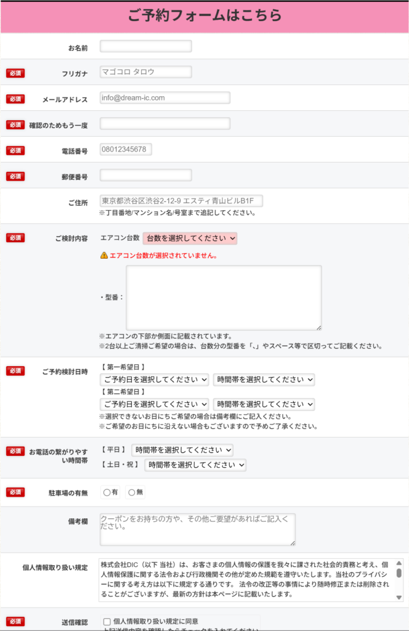
Task: Click the フリガナ furigana input field
Action: [x=145, y=72]
